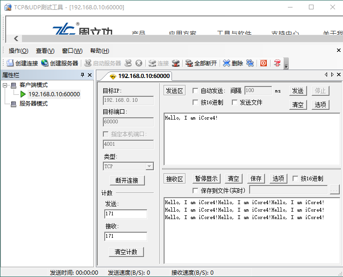The height and width of the screenshot is (277, 343).
Task: Click the horizontal scrollbar under the web banner
Action: (x=178, y=39)
